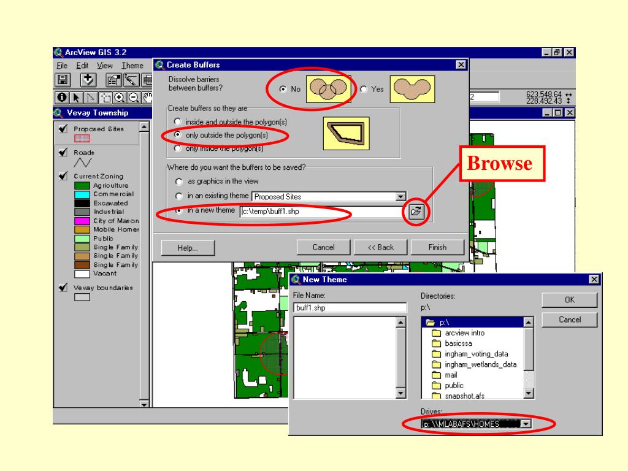The width and height of the screenshot is (628, 471).
Task: Select No for dissolve barriers
Action: pos(283,89)
